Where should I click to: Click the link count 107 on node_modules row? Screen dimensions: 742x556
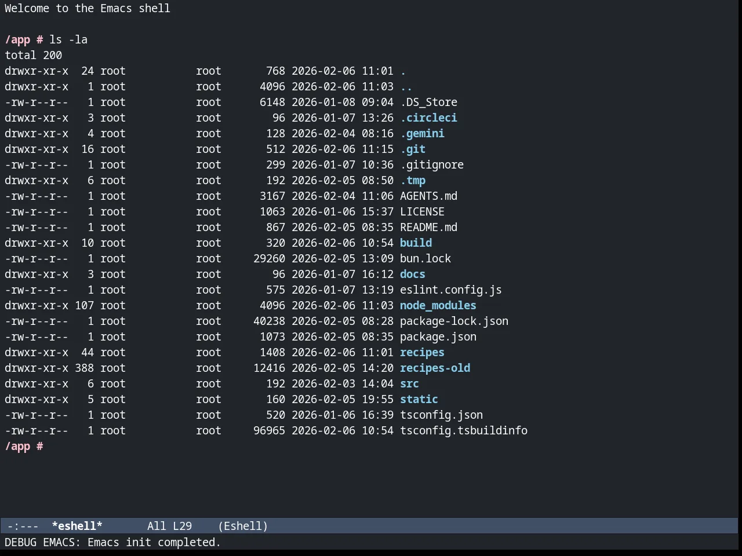pos(84,305)
